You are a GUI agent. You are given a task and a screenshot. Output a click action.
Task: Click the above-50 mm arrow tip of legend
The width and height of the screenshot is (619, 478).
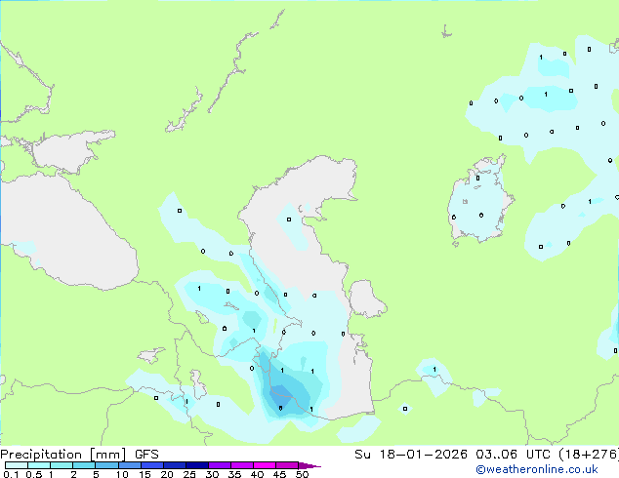click(309, 465)
